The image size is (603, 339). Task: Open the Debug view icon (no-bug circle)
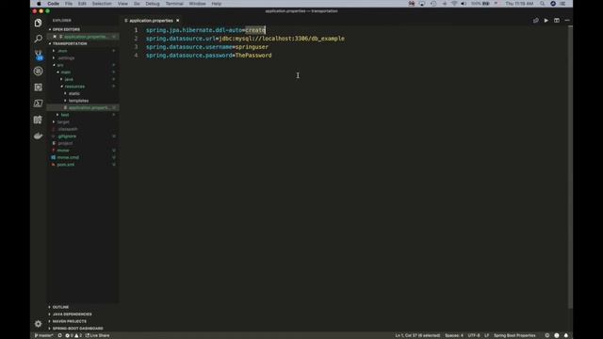(x=38, y=72)
